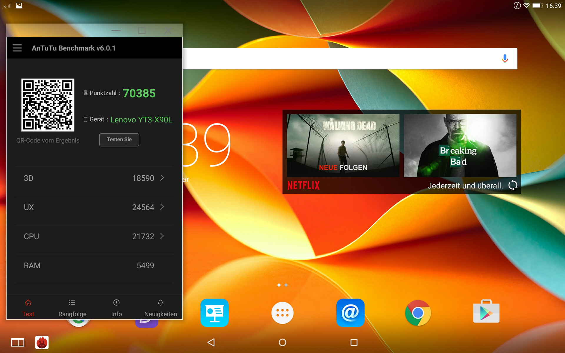The width and height of the screenshot is (565, 353).
Task: Expand the 3D score details
Action: pos(162,178)
